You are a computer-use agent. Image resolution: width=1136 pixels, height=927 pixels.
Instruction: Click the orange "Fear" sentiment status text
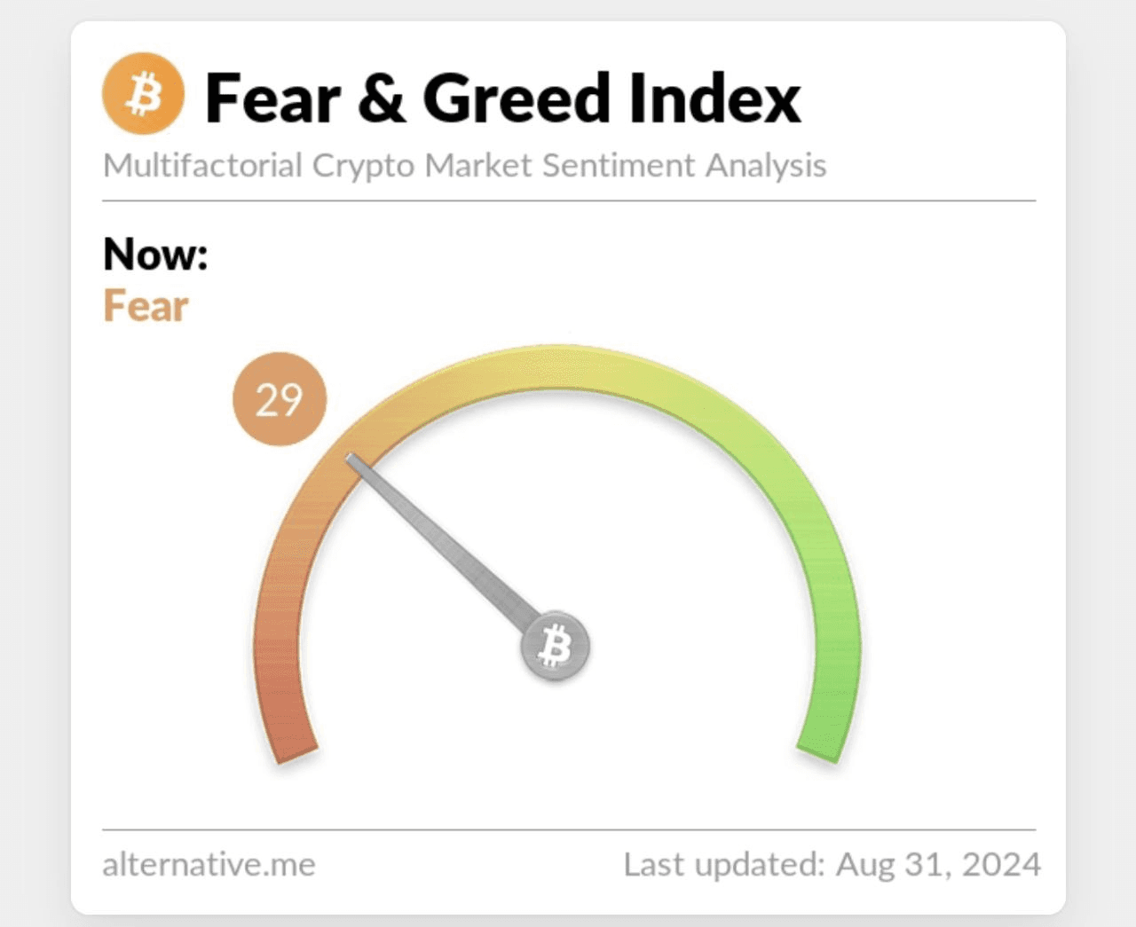coord(146,307)
